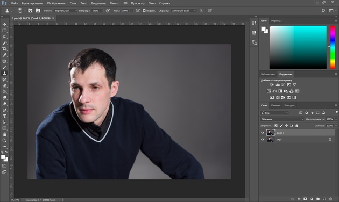Image resolution: width=339 pixels, height=202 pixels.
Task: Open the Файл menu
Action: pos(14,3)
